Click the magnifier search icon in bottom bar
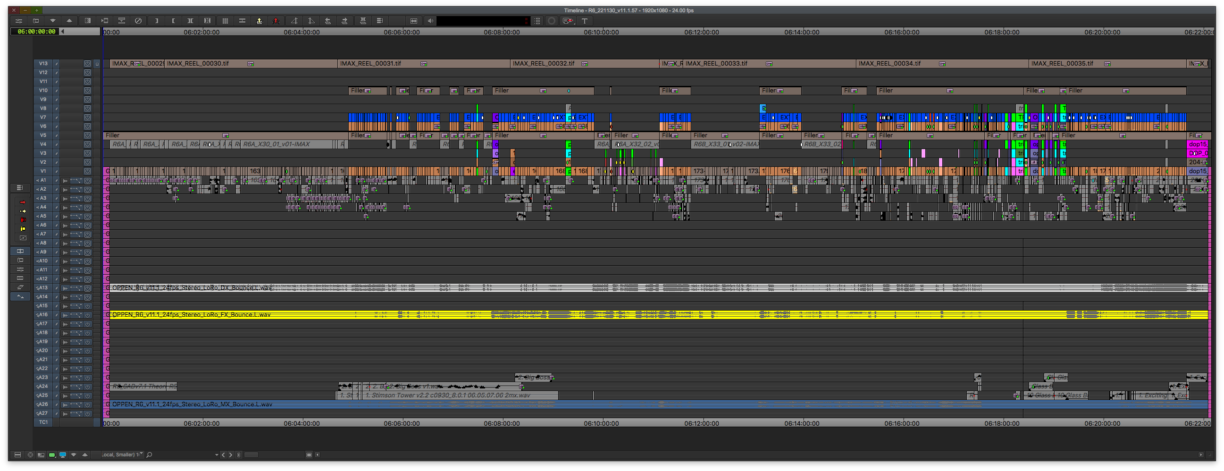Screen dimensions: 1224x471 tap(150, 455)
